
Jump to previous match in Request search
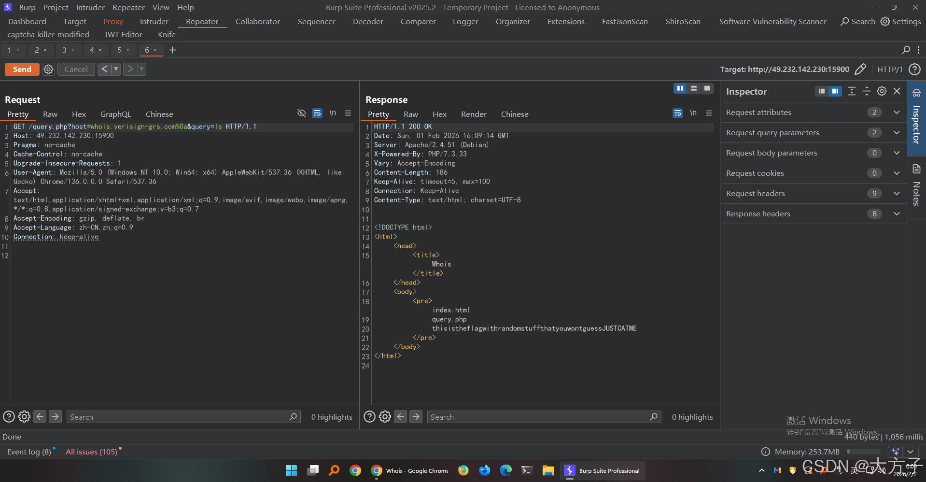tap(40, 416)
